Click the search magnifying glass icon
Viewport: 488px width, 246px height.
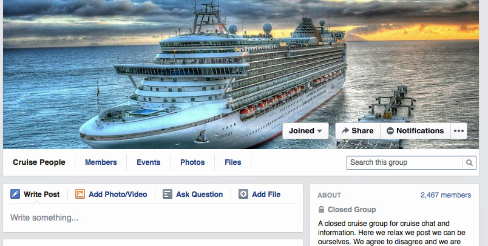click(469, 162)
